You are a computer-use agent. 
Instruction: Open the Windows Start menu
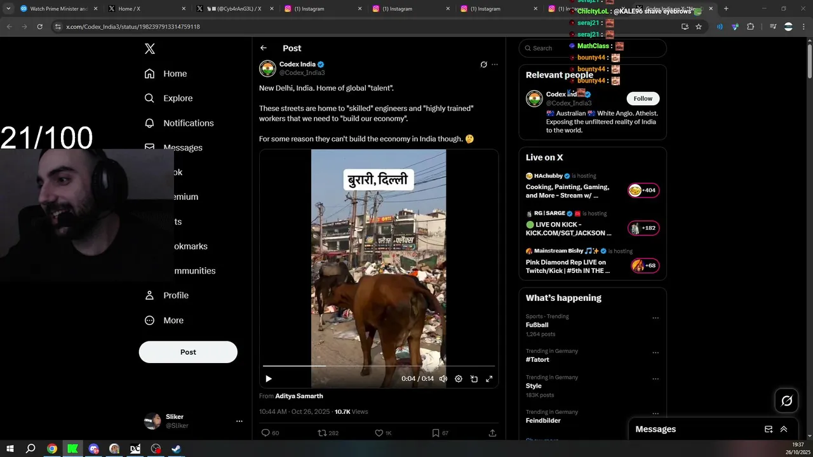point(10,449)
